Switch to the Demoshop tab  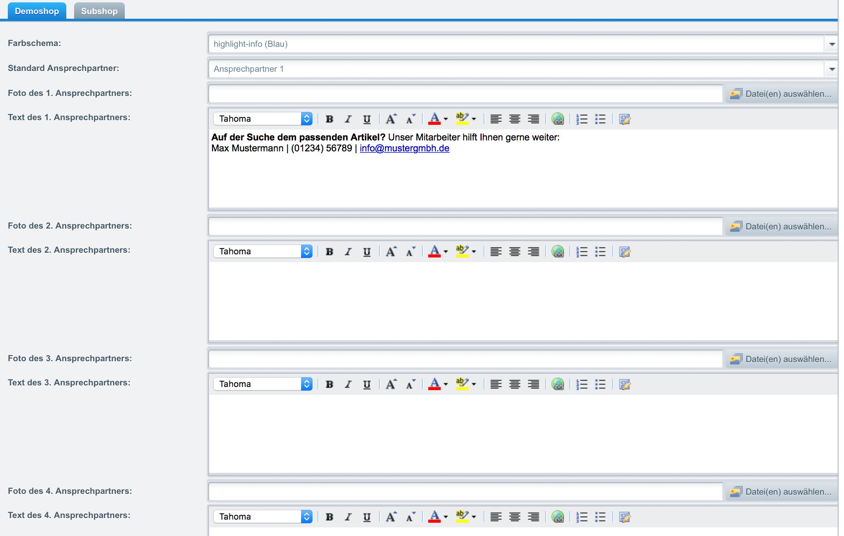(x=37, y=11)
